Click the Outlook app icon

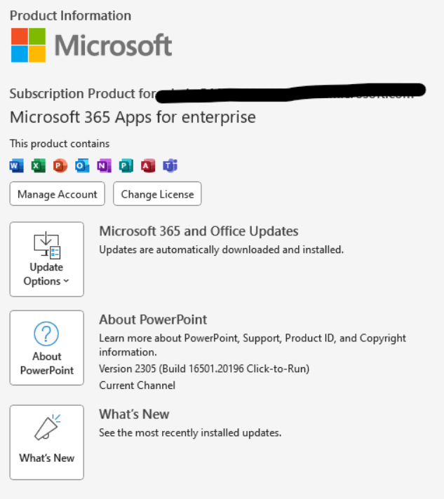(82, 166)
